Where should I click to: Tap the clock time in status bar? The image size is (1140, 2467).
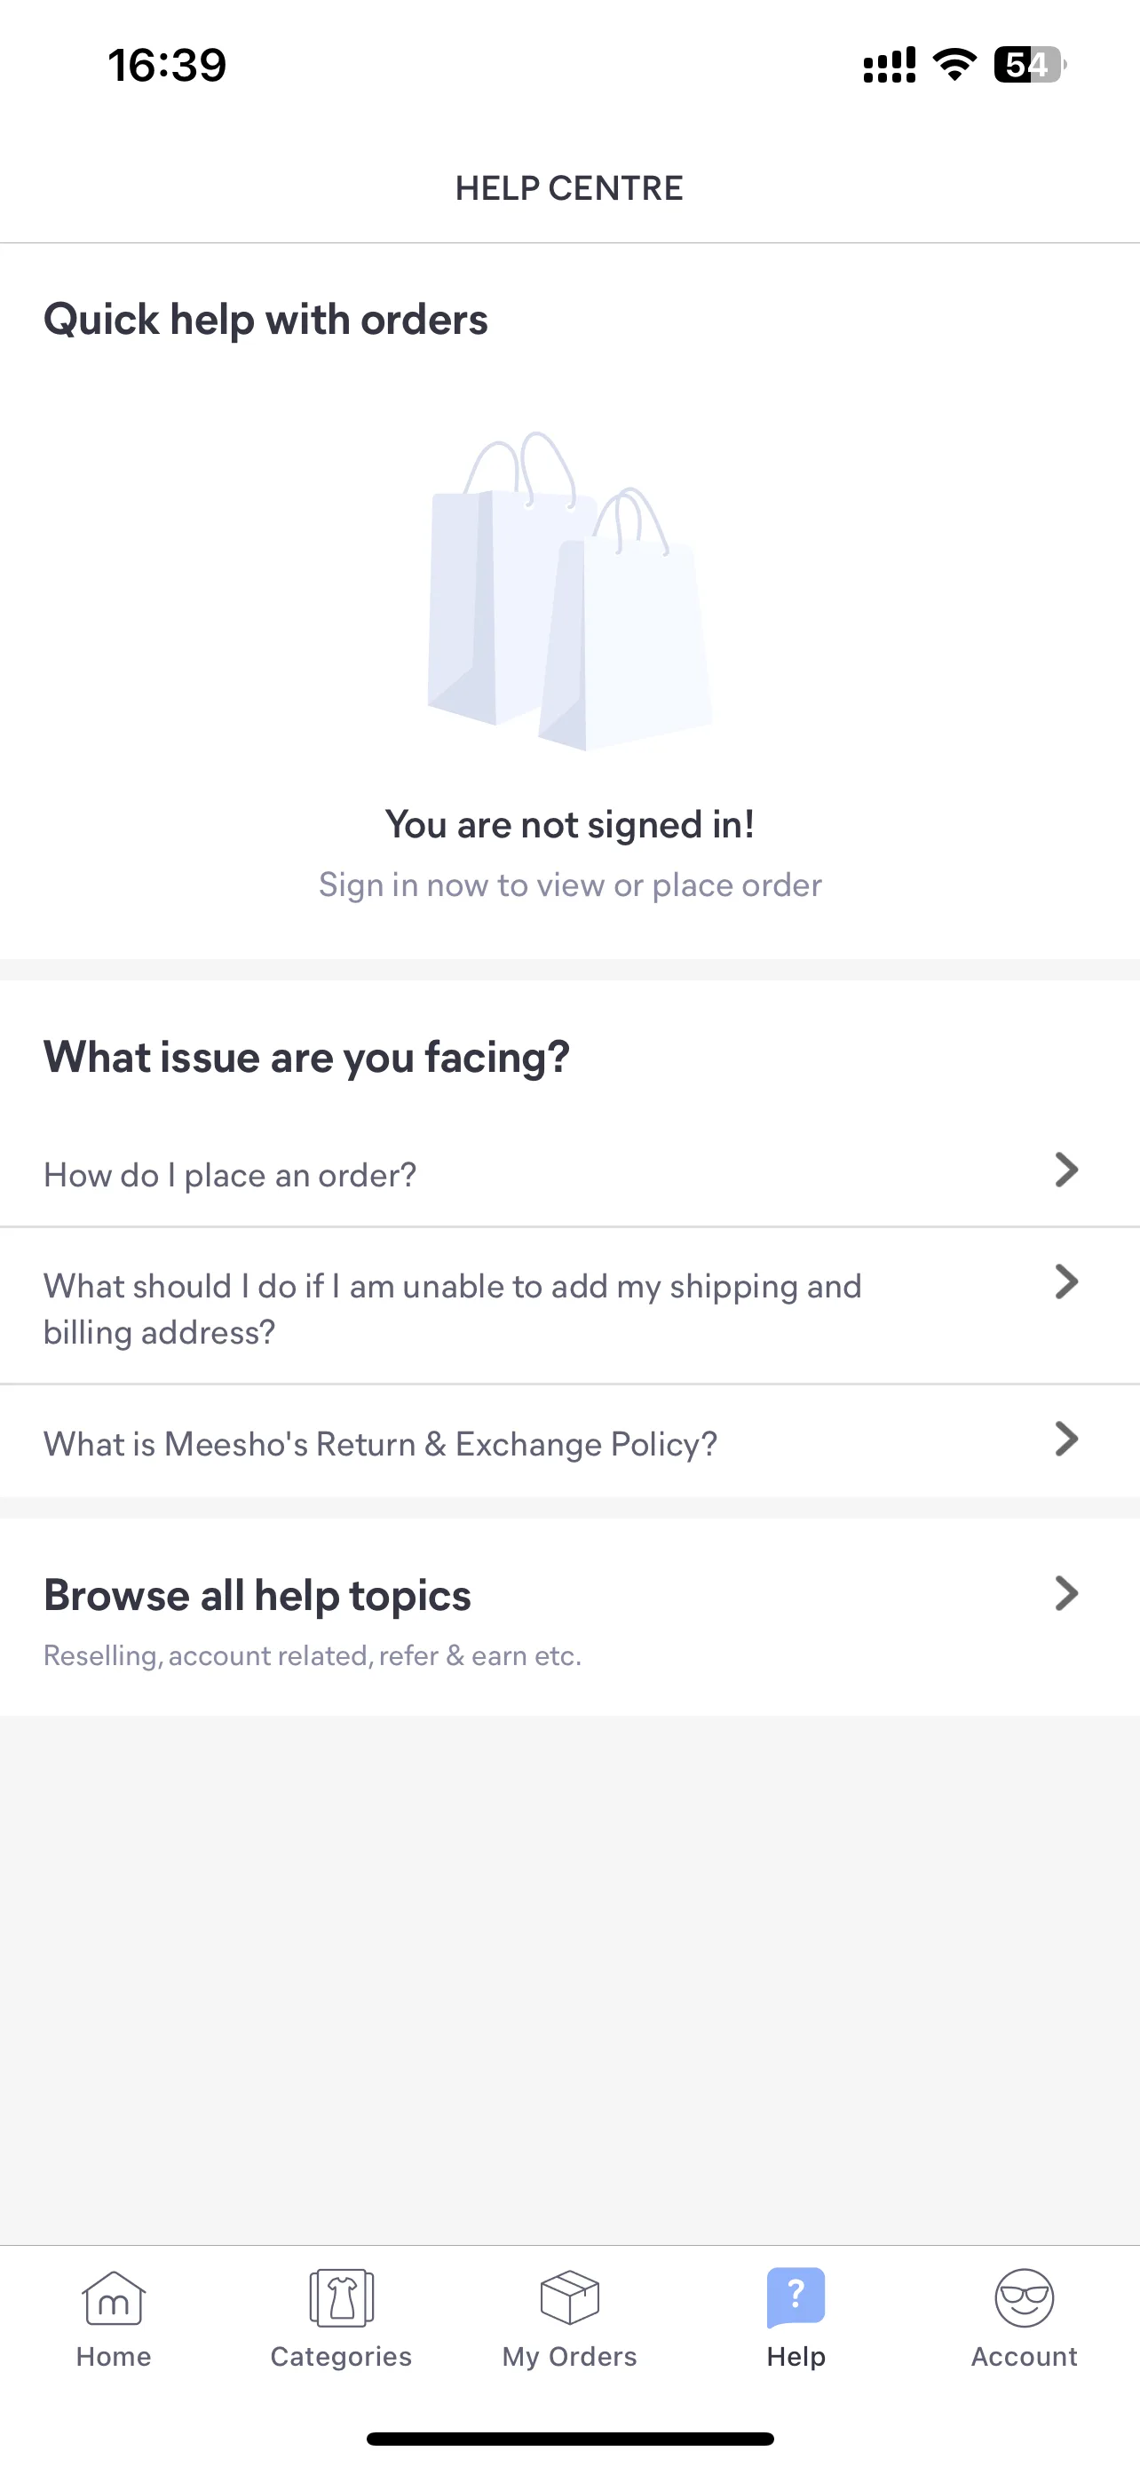[x=167, y=65]
